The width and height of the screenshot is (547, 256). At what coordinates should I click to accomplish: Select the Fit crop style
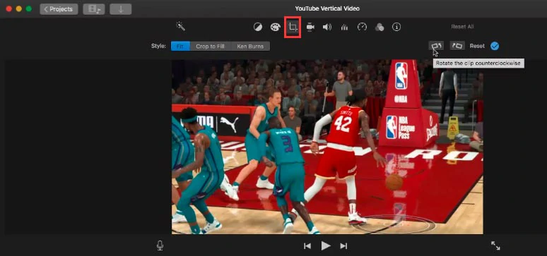click(180, 46)
